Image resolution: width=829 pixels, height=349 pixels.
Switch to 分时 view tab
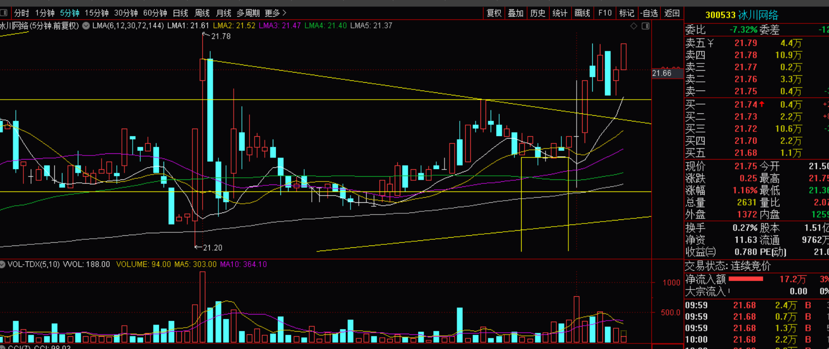(x=21, y=13)
